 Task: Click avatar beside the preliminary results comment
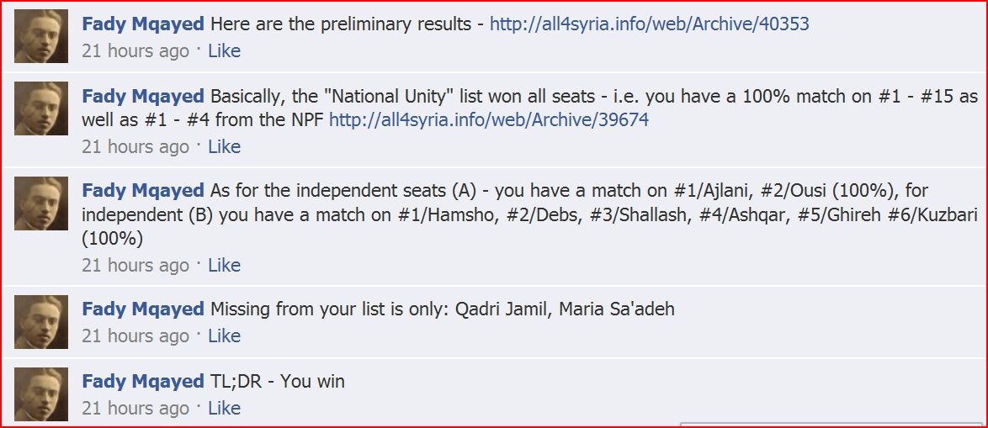[x=41, y=36]
